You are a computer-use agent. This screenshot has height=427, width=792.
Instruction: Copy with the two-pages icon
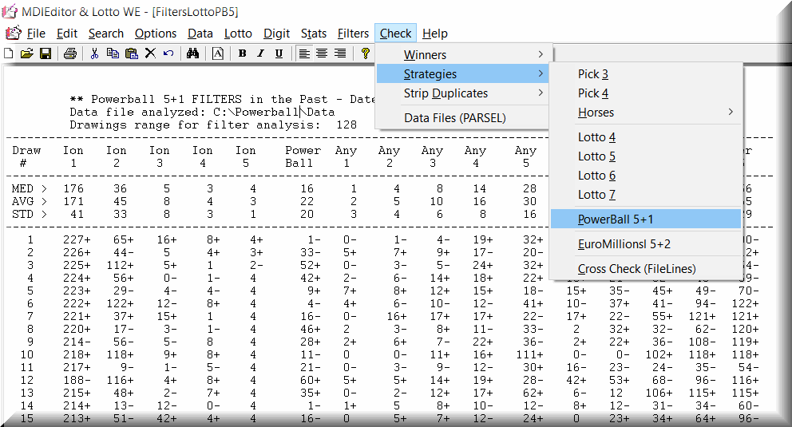tap(113, 53)
